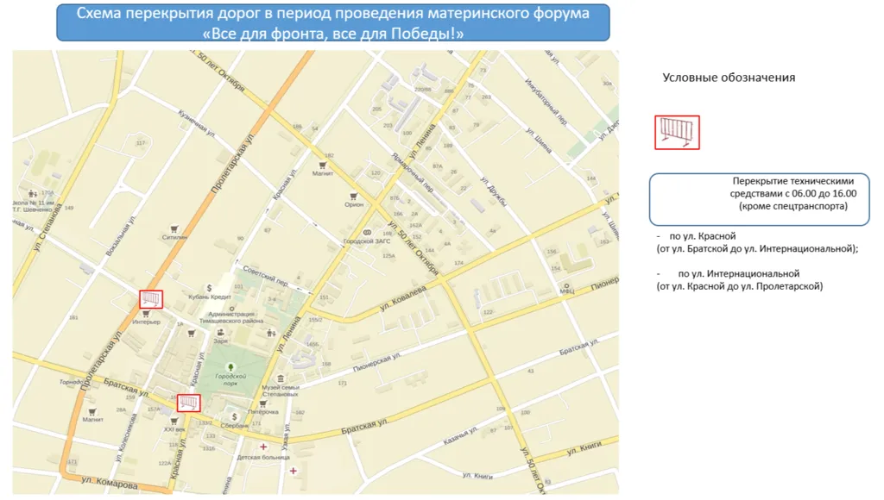
Task: Click the Орион shopping cart icon
Action: [x=352, y=195]
